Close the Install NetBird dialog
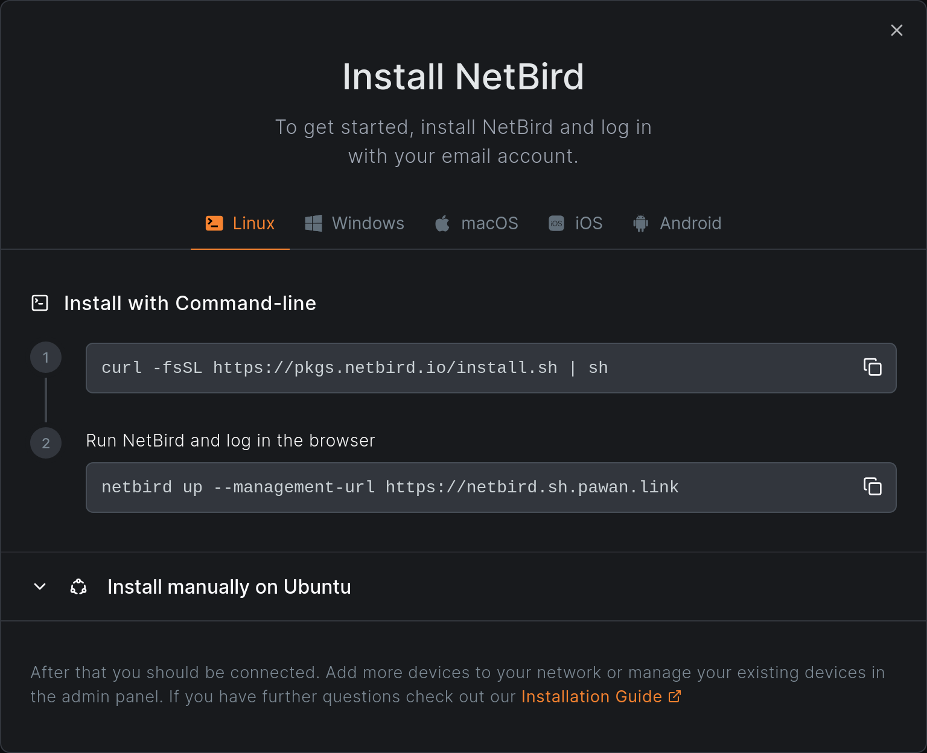The image size is (927, 753). (x=897, y=30)
